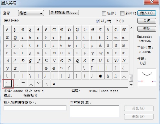
Task: Click the large symbol preview pane
Action: pos(147,77)
